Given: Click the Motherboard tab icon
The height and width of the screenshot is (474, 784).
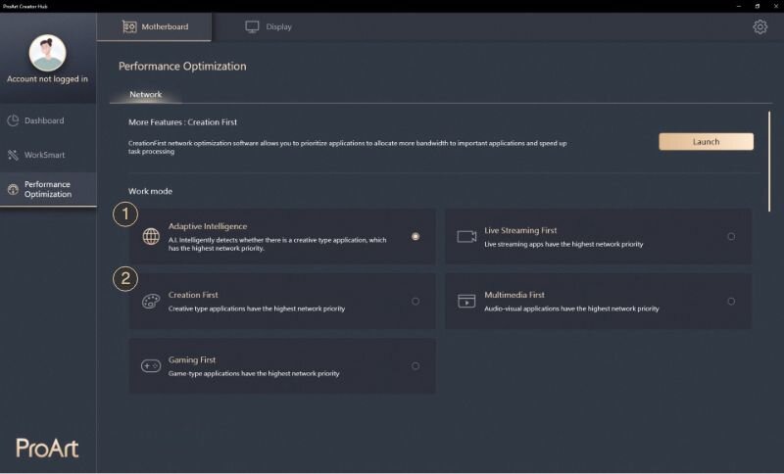Looking at the screenshot, I should point(129,26).
